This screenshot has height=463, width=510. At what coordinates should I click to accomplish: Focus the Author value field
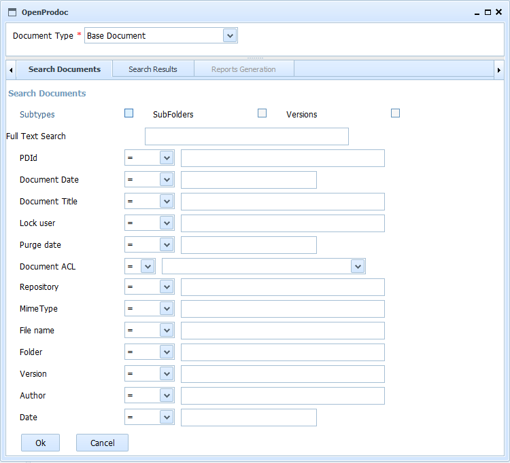pyautogui.click(x=283, y=396)
